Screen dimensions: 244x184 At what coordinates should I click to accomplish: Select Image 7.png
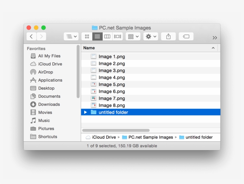pos(151,98)
